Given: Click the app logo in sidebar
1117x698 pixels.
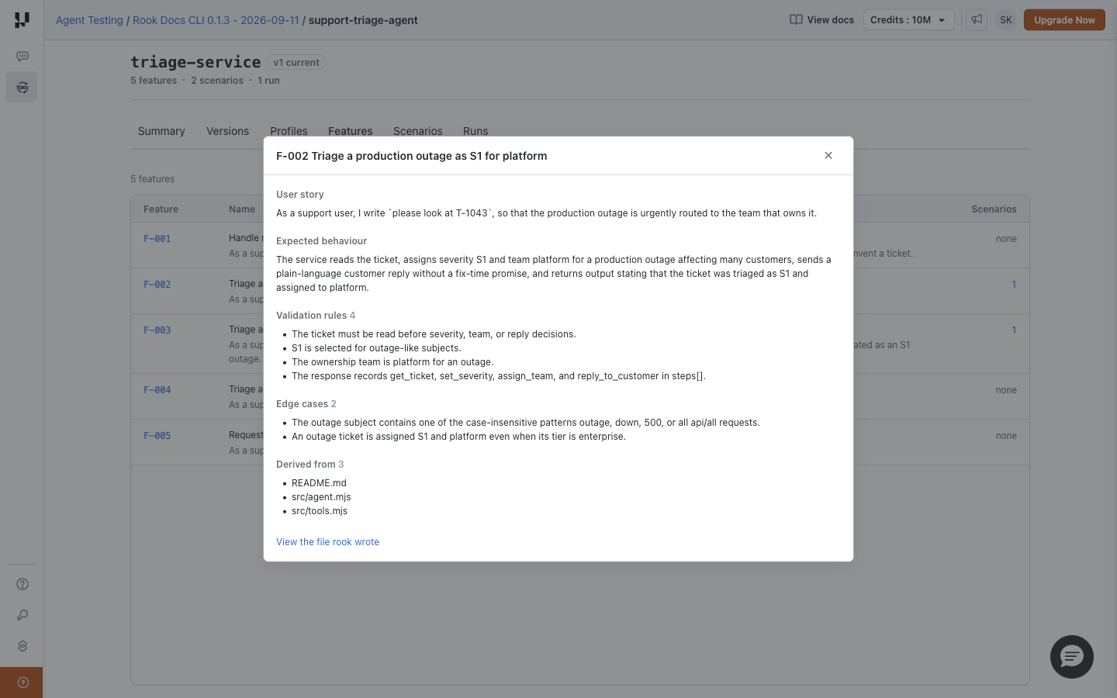Looking at the screenshot, I should point(22,20).
